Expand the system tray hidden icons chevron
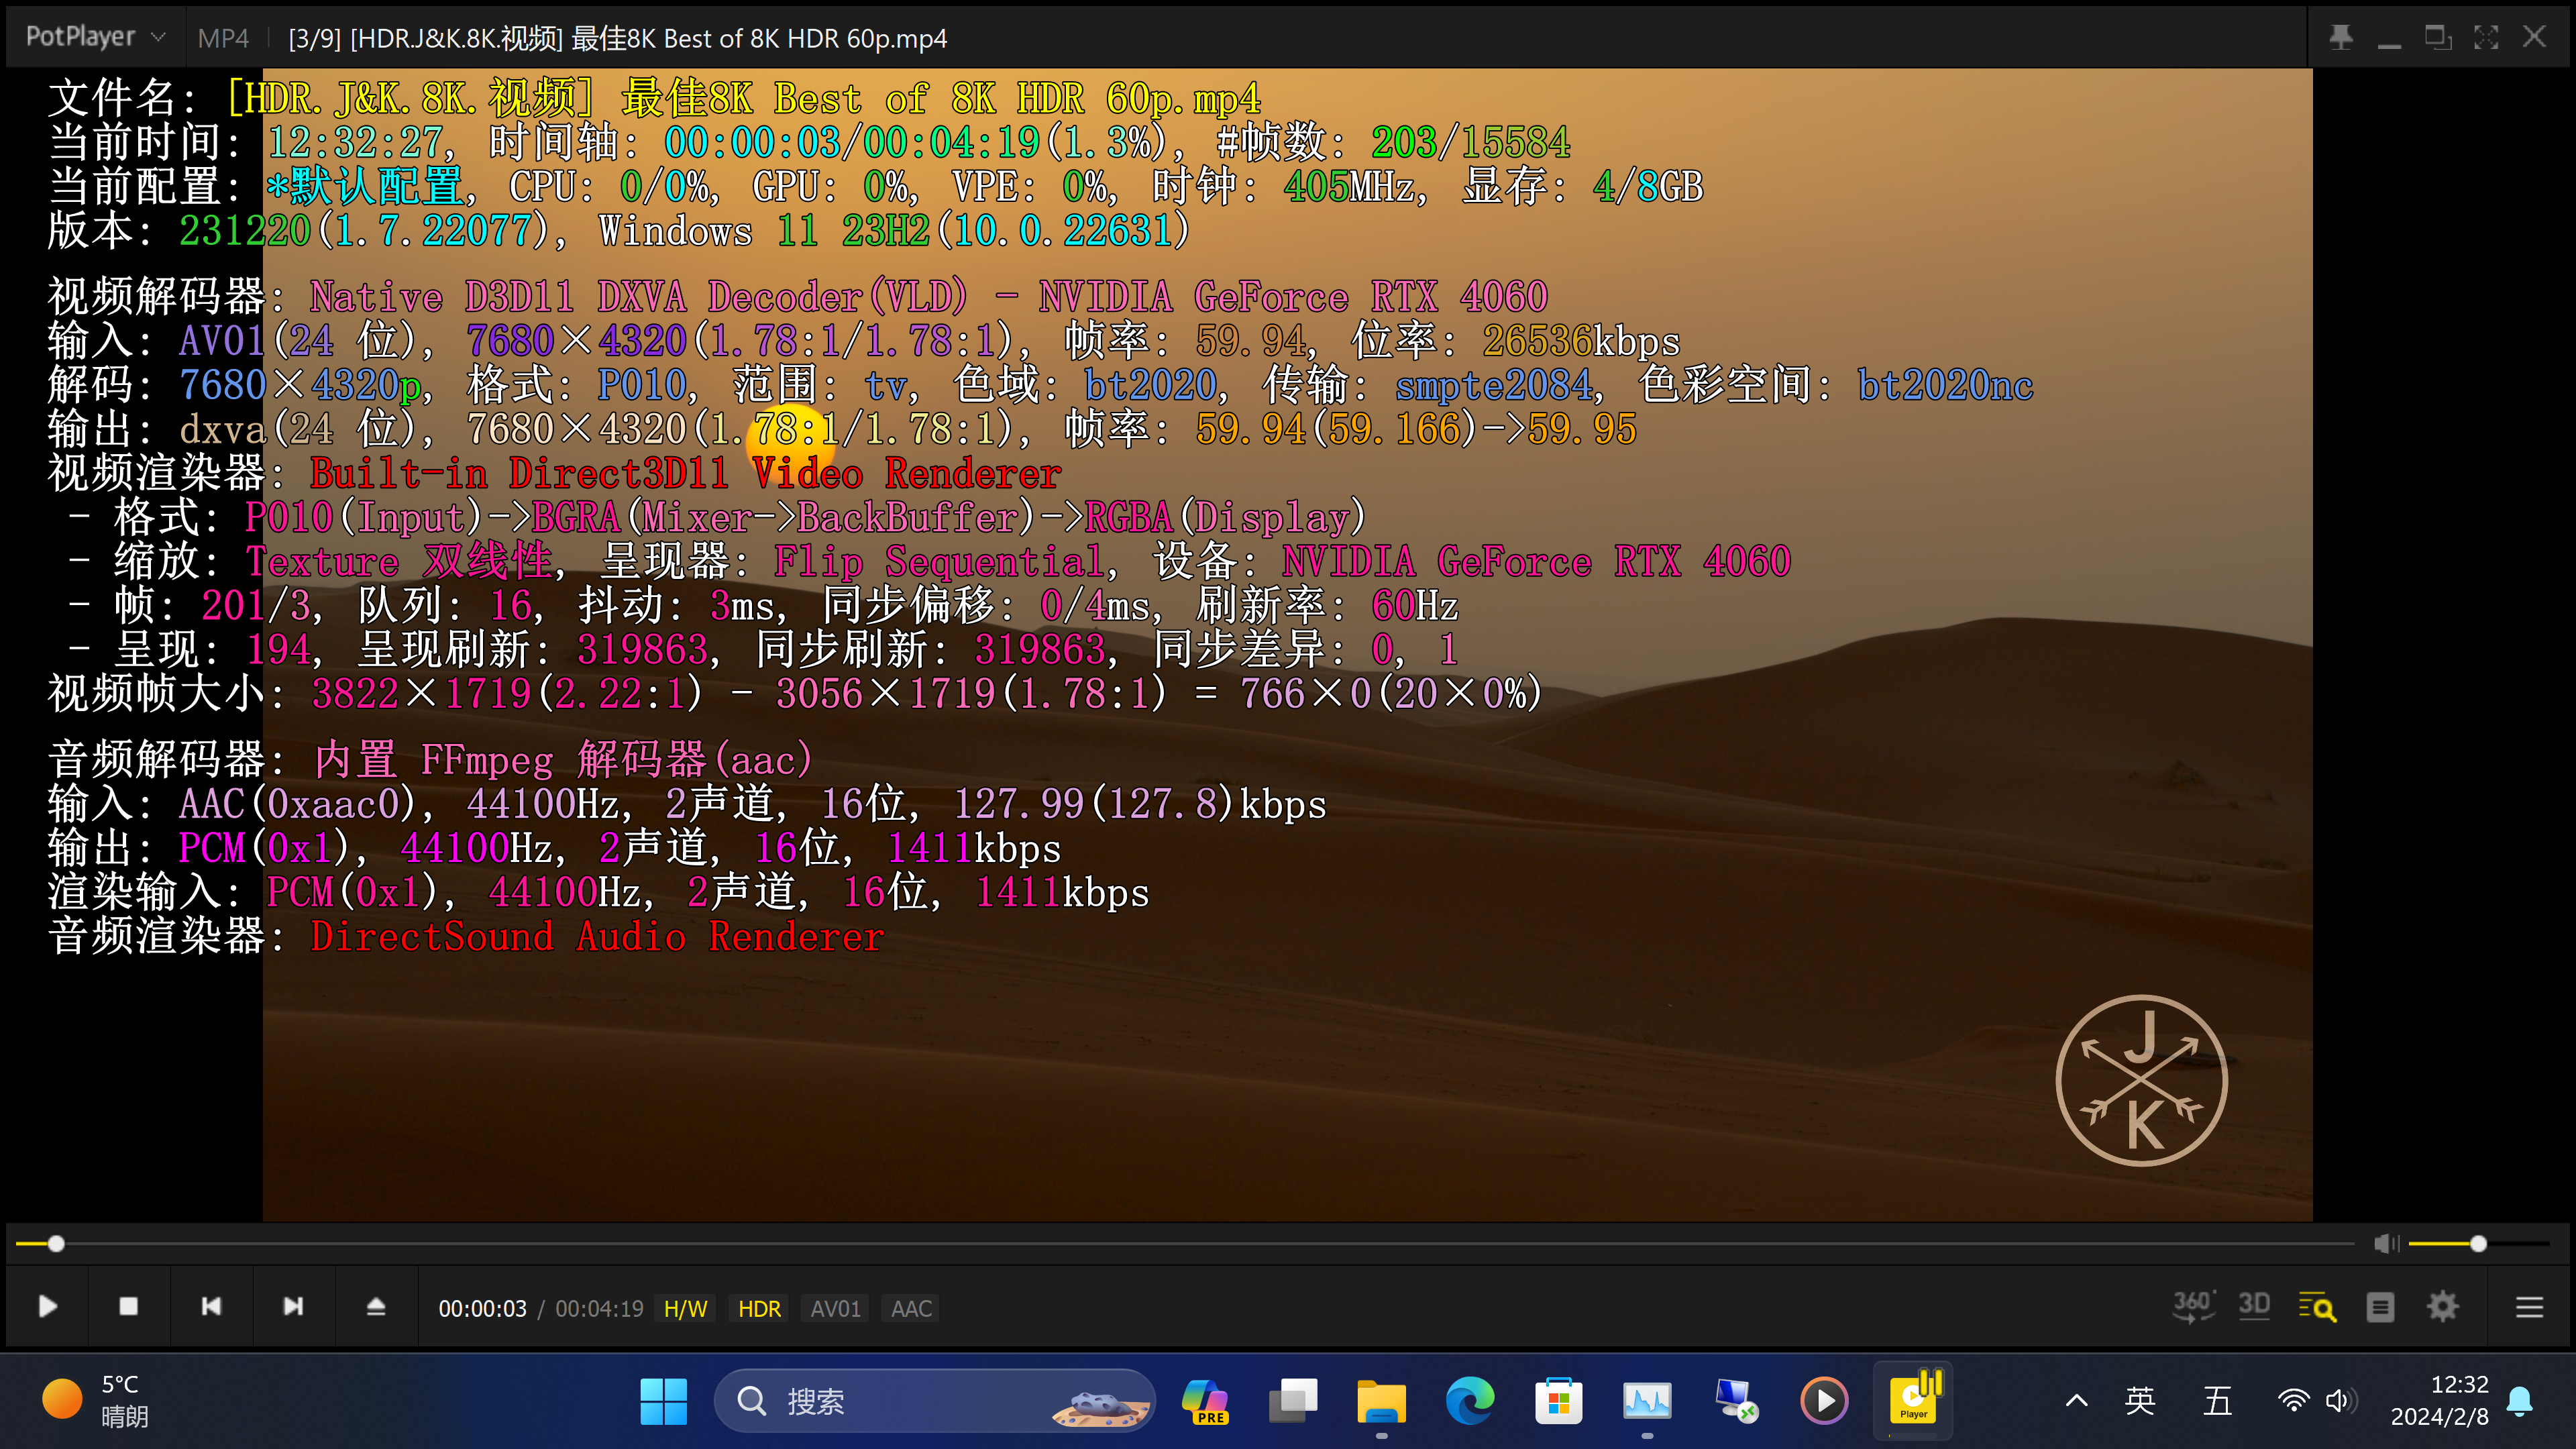This screenshot has width=2576, height=1449. tap(2076, 1400)
